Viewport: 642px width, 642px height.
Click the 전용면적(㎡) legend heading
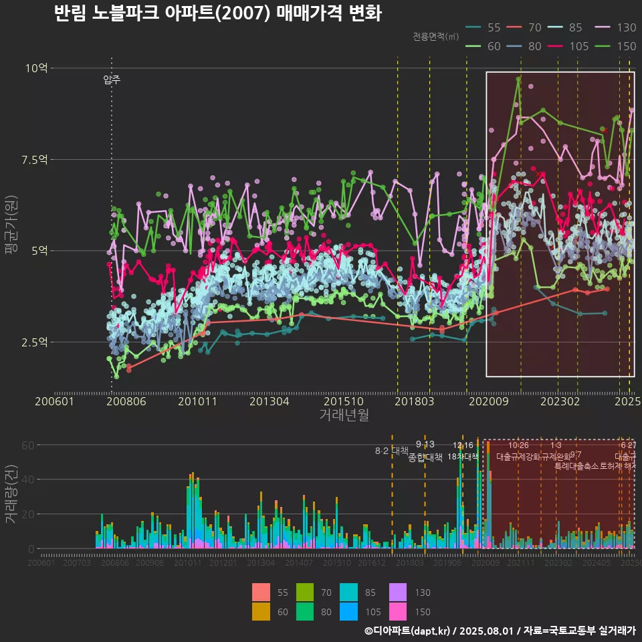435,37
